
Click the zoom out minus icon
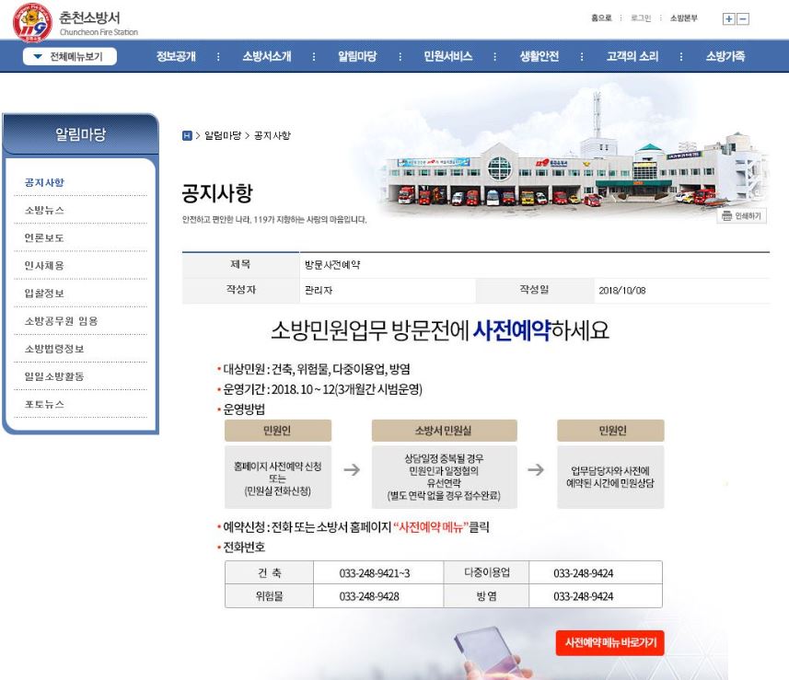click(743, 18)
